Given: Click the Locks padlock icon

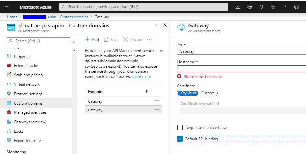Looking at the screenshot, I should tap(9, 131).
